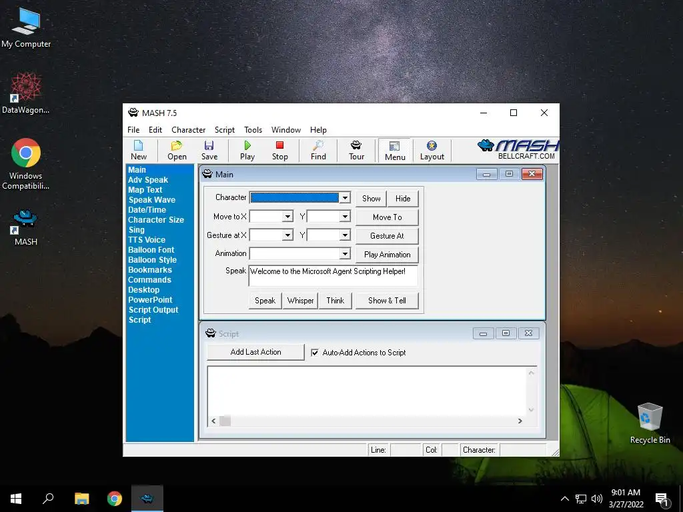The image size is (683, 512).
Task: Click the Show & Tell button
Action: point(387,301)
